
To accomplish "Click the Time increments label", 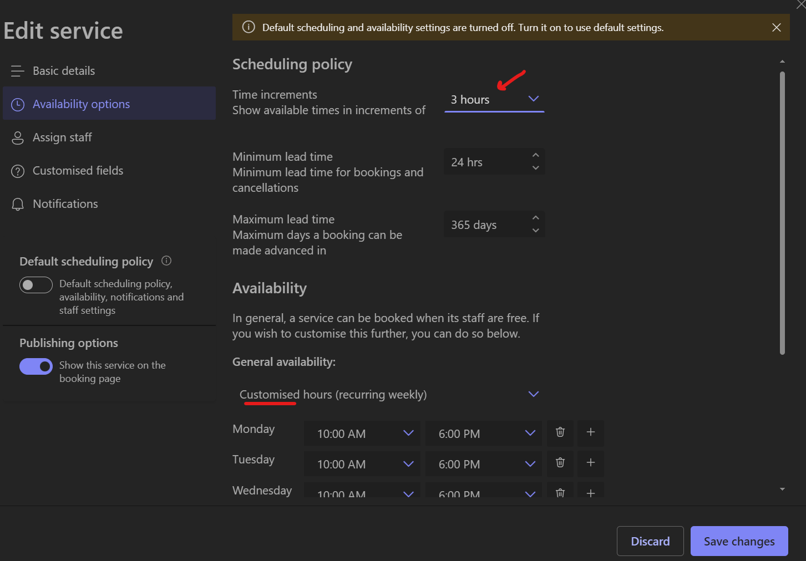I will pyautogui.click(x=275, y=95).
